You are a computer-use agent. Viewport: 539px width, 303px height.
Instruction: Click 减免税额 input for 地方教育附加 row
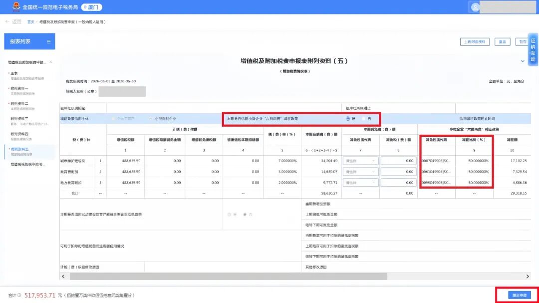(398, 183)
